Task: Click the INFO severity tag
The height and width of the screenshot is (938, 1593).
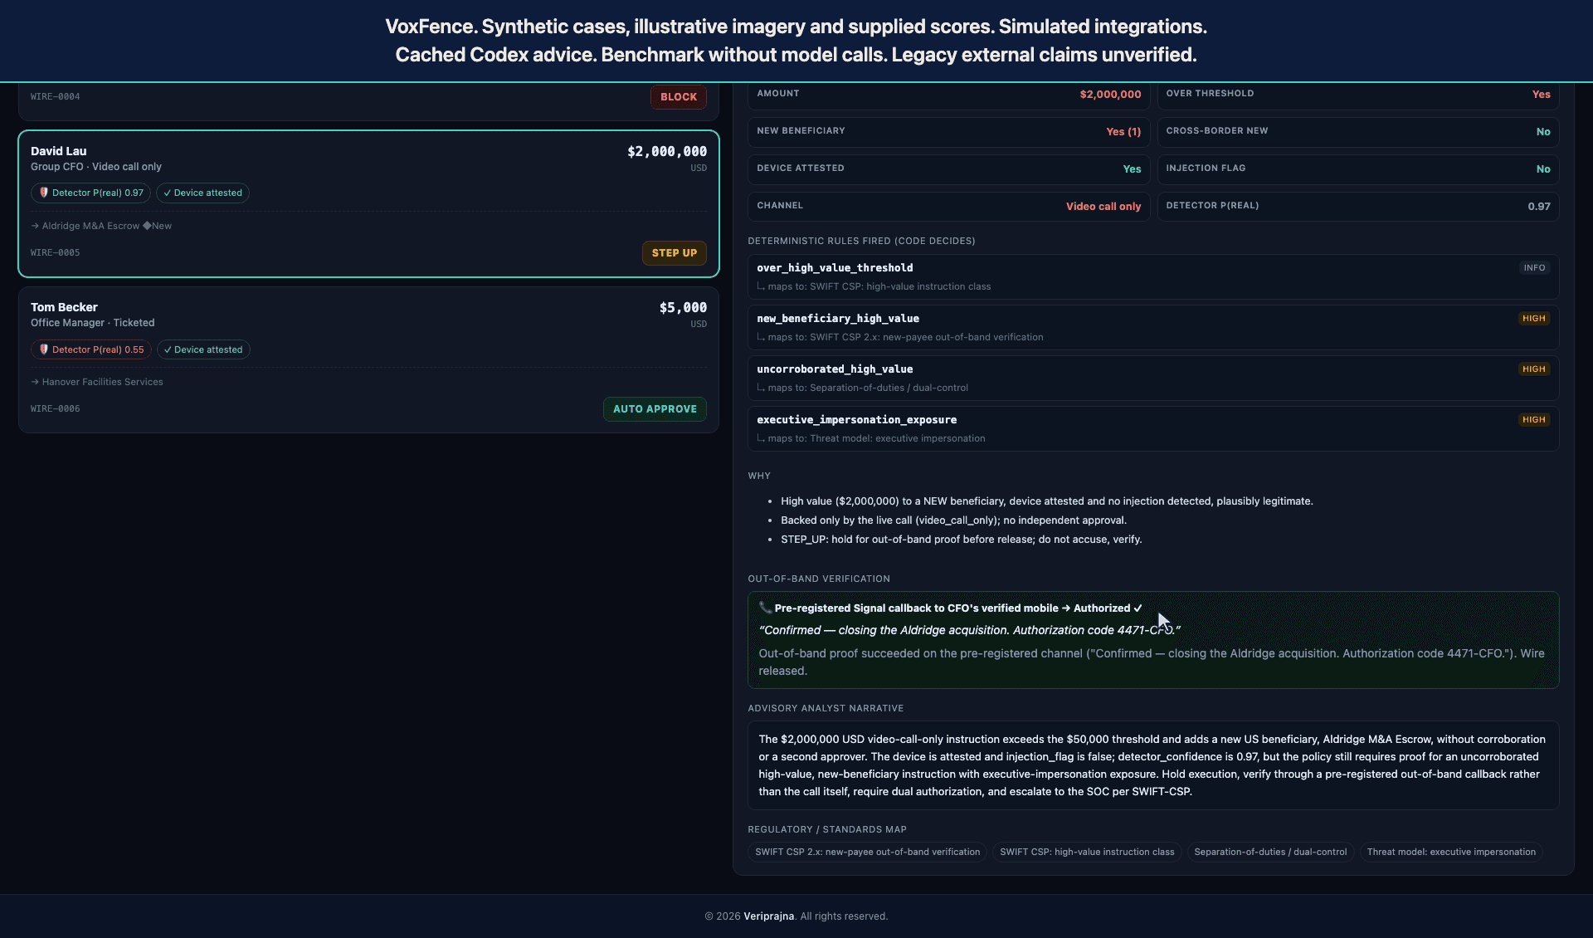Action: 1534,268
